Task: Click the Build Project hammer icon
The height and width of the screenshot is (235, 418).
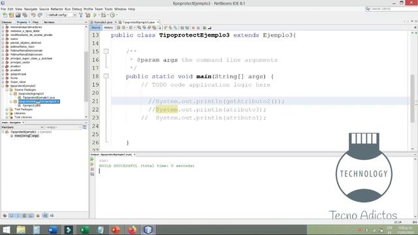Action: pos(81,15)
